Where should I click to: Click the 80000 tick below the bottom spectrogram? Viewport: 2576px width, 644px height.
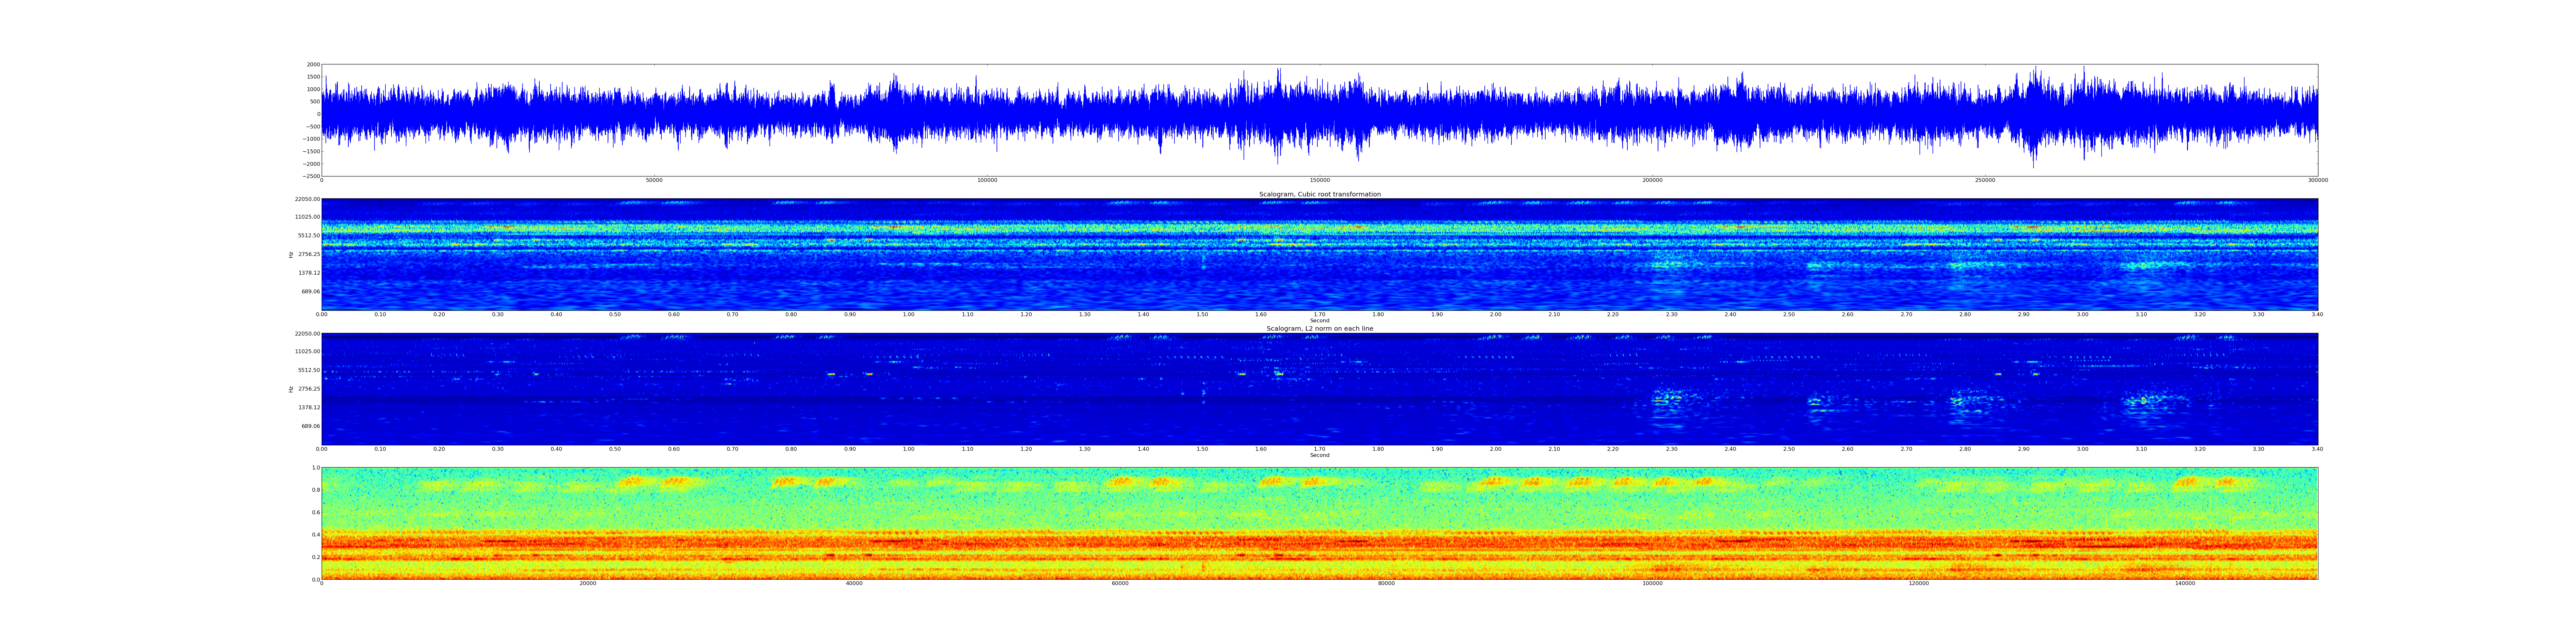pos(1386,583)
